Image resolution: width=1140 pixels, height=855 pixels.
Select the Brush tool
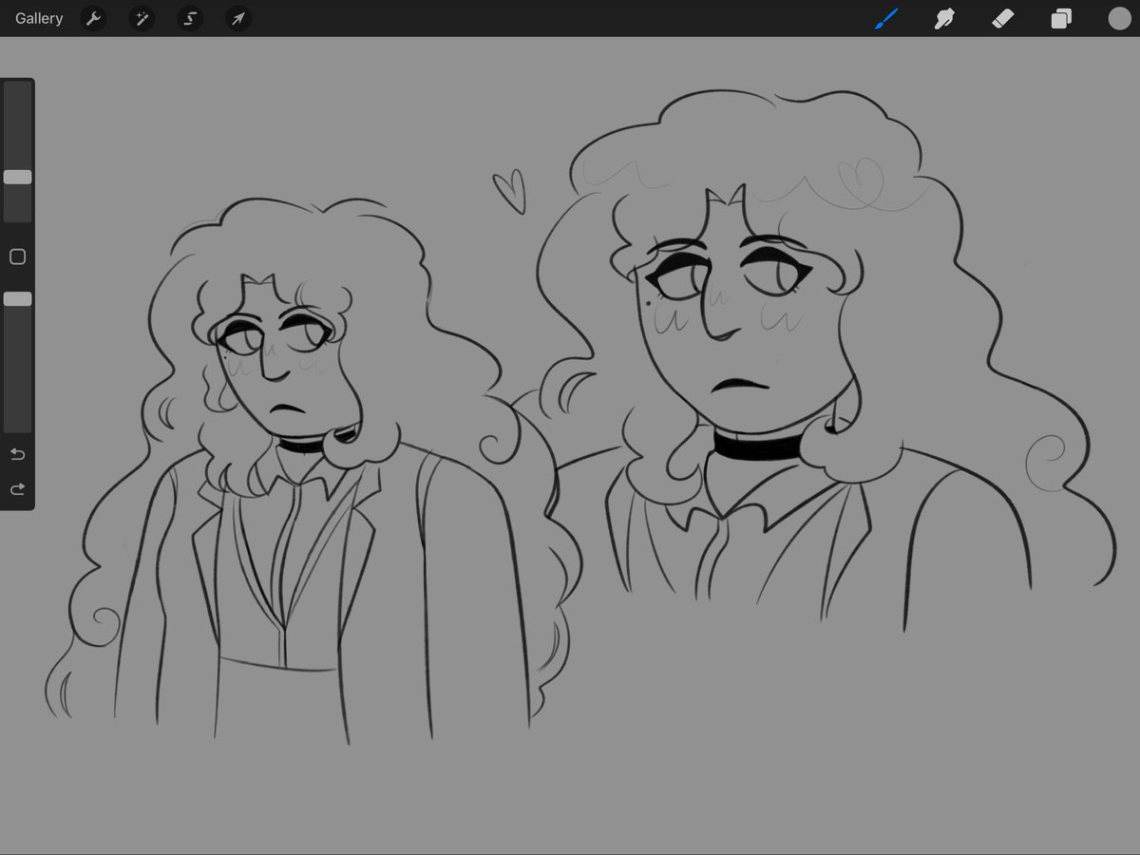pos(885,18)
